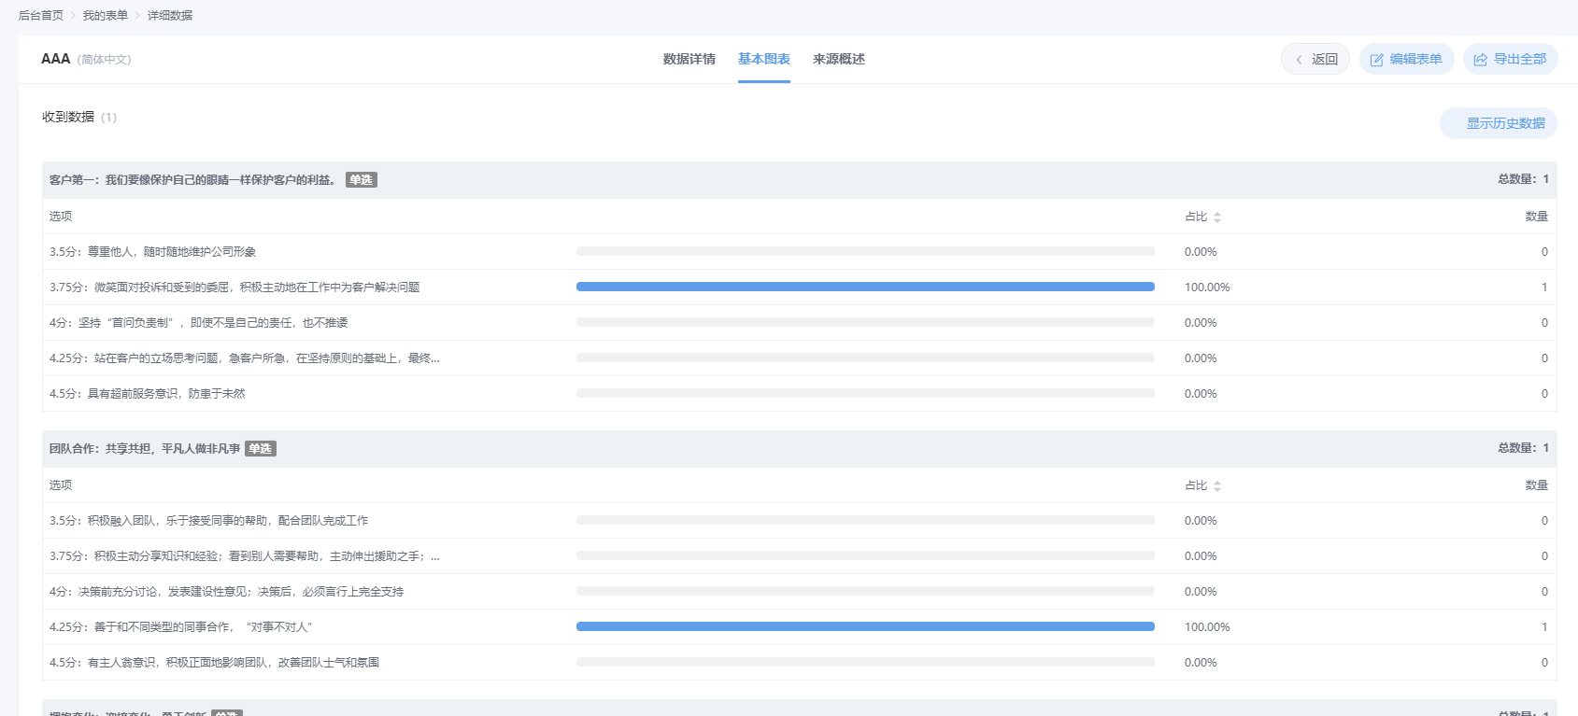Select the 基本图表 tab
The height and width of the screenshot is (716, 1578).
coord(763,59)
